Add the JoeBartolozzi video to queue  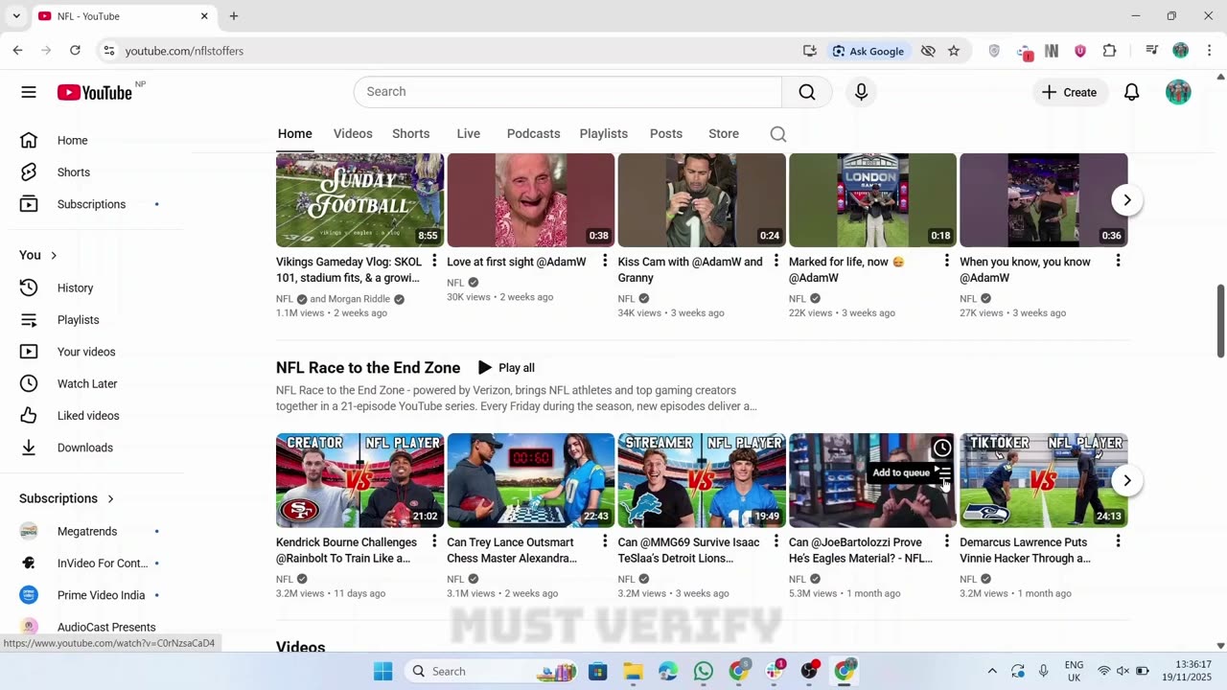pos(944,472)
